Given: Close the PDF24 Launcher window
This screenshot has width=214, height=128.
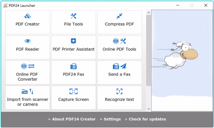Looking at the screenshot, I should [x=206, y=5].
